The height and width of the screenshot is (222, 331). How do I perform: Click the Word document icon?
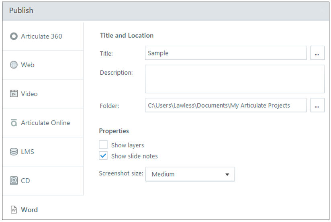[x=14, y=210]
